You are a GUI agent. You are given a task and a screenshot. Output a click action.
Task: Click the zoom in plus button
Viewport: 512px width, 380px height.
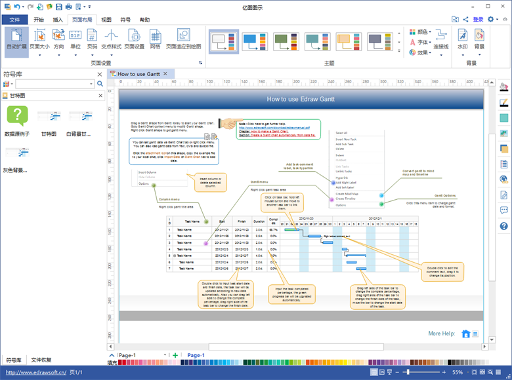[444, 372]
